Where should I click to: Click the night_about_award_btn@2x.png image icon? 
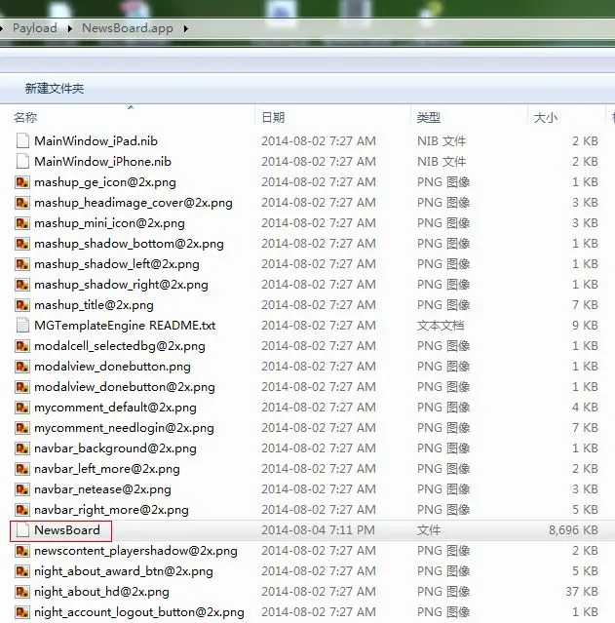point(22,571)
